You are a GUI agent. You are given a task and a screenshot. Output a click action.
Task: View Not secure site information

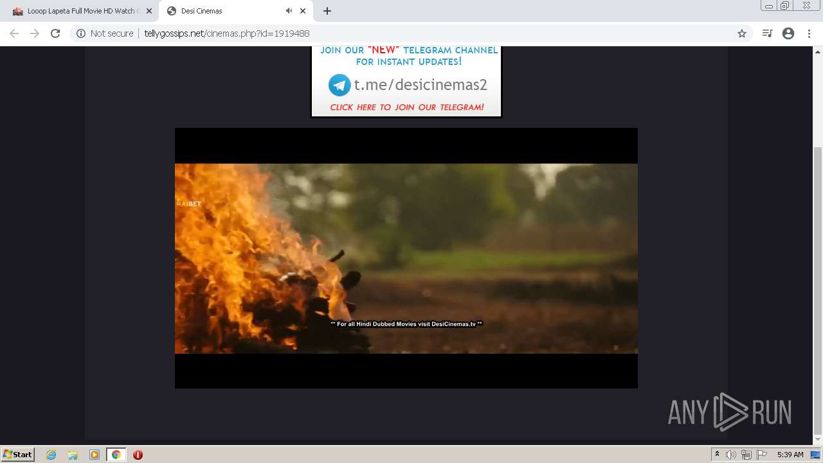tap(105, 33)
